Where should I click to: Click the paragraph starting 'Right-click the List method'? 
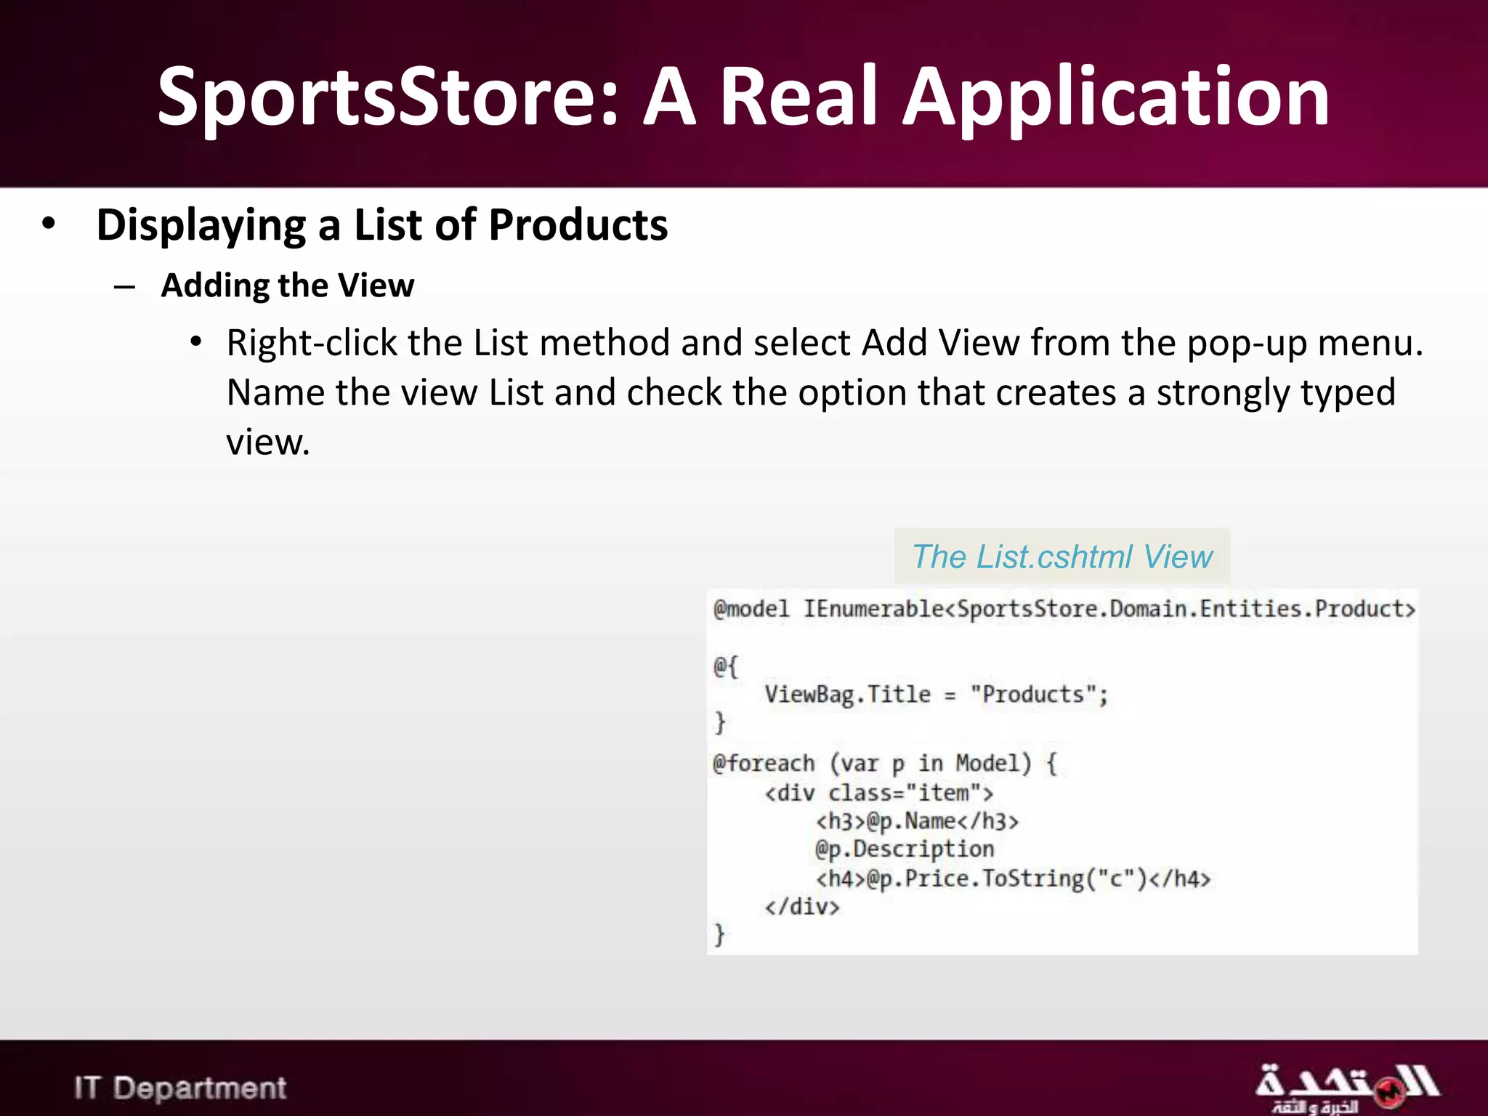tap(825, 392)
